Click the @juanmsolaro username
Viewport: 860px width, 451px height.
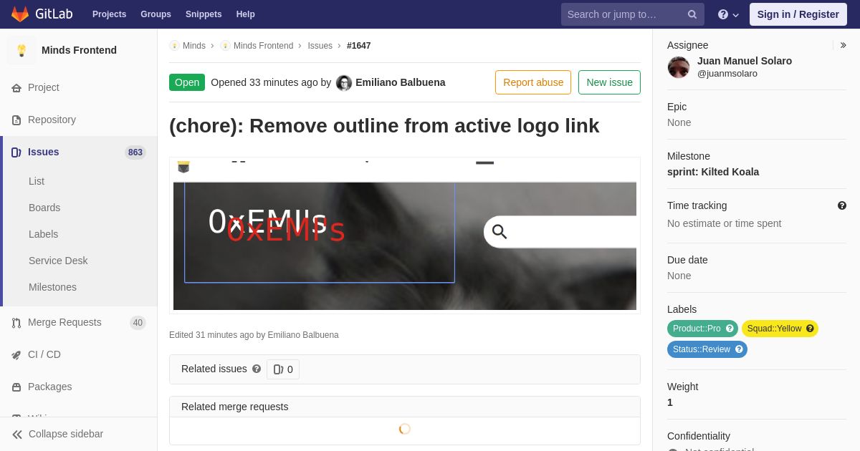pos(727,73)
